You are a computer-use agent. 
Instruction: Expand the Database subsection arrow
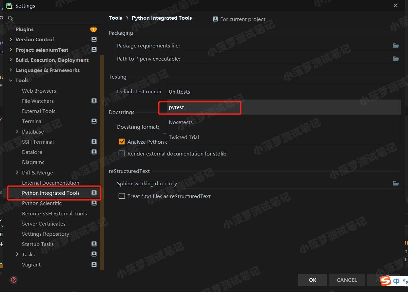pos(17,132)
